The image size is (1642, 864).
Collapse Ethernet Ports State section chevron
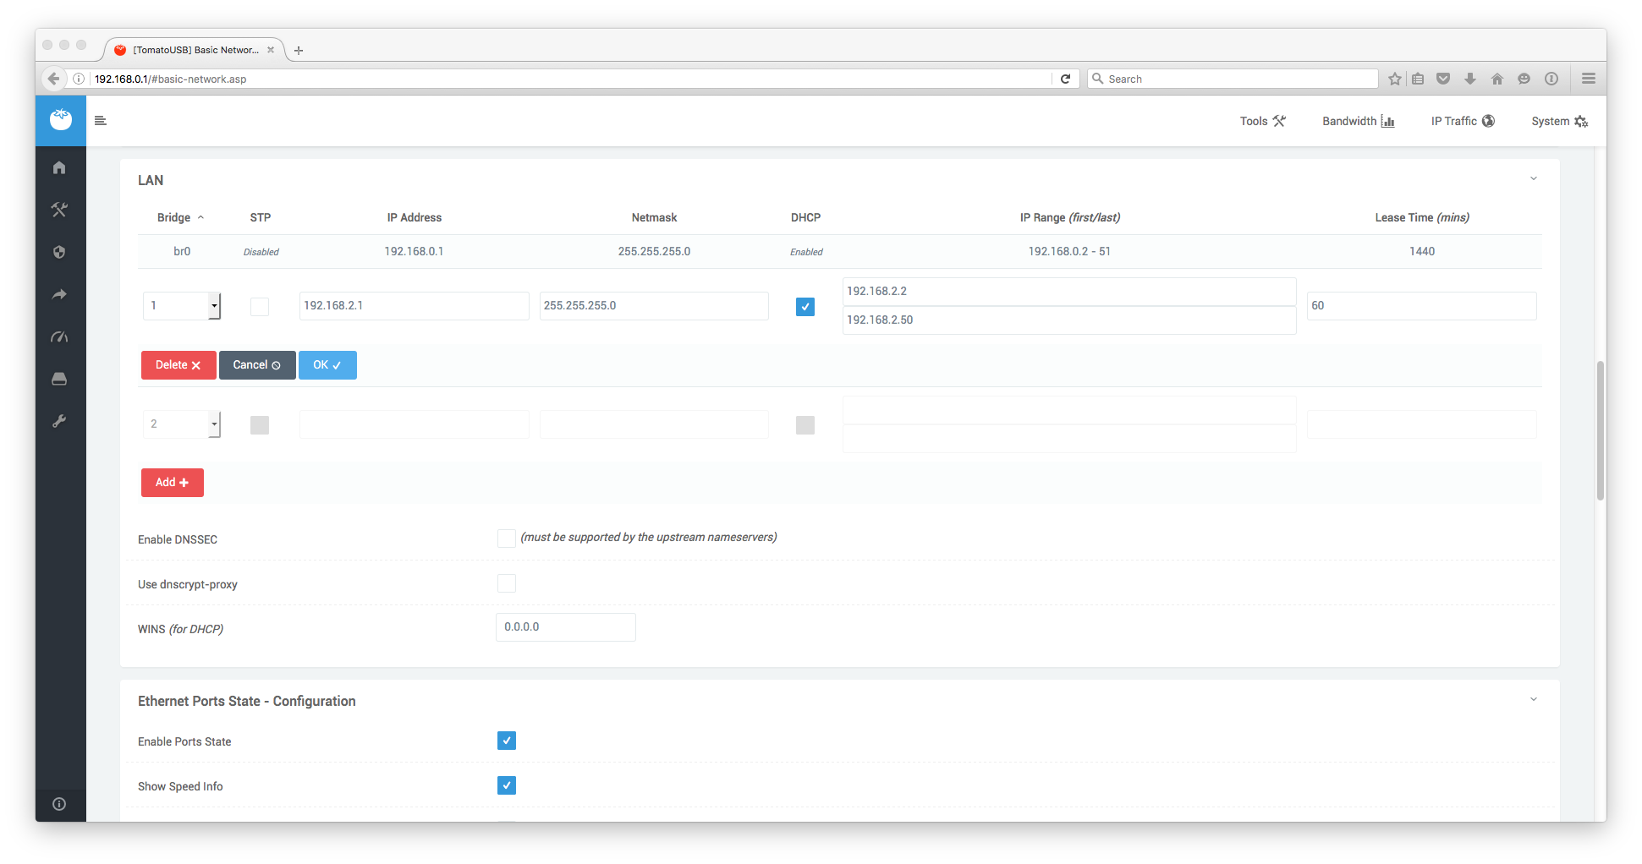pyautogui.click(x=1533, y=699)
